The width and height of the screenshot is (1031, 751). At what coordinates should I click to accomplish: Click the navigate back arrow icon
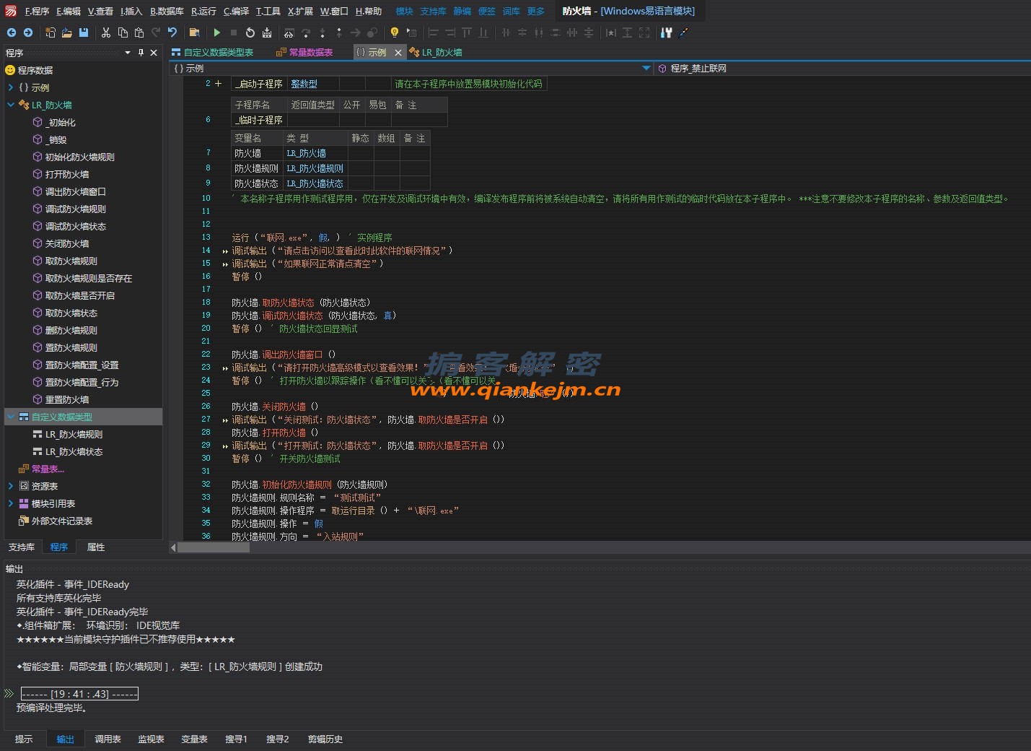[11, 32]
